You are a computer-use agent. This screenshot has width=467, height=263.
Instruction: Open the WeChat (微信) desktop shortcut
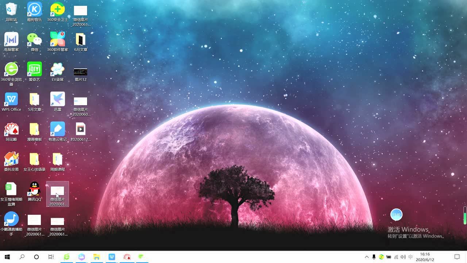tap(34, 39)
